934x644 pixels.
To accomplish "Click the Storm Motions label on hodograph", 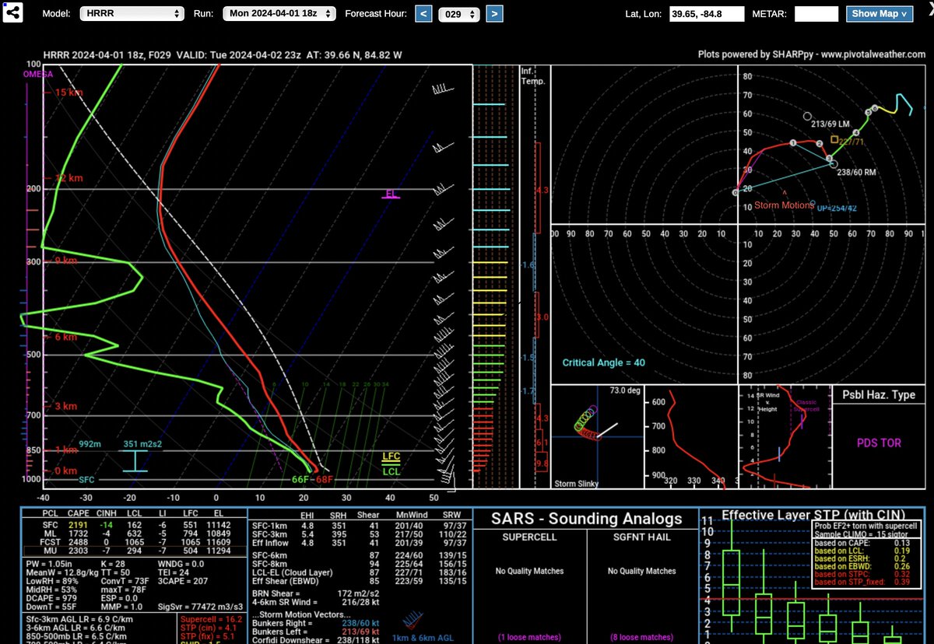I will 785,206.
